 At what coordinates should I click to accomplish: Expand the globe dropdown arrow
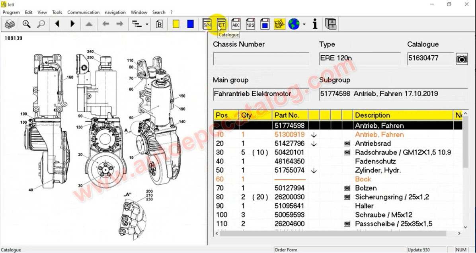304,24
